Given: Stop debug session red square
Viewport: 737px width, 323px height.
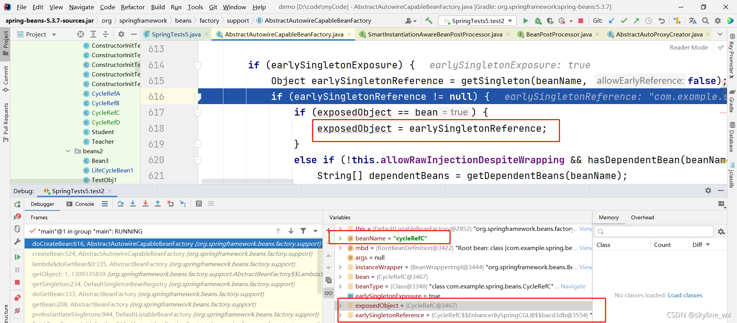Looking at the screenshot, I should 17,282.
